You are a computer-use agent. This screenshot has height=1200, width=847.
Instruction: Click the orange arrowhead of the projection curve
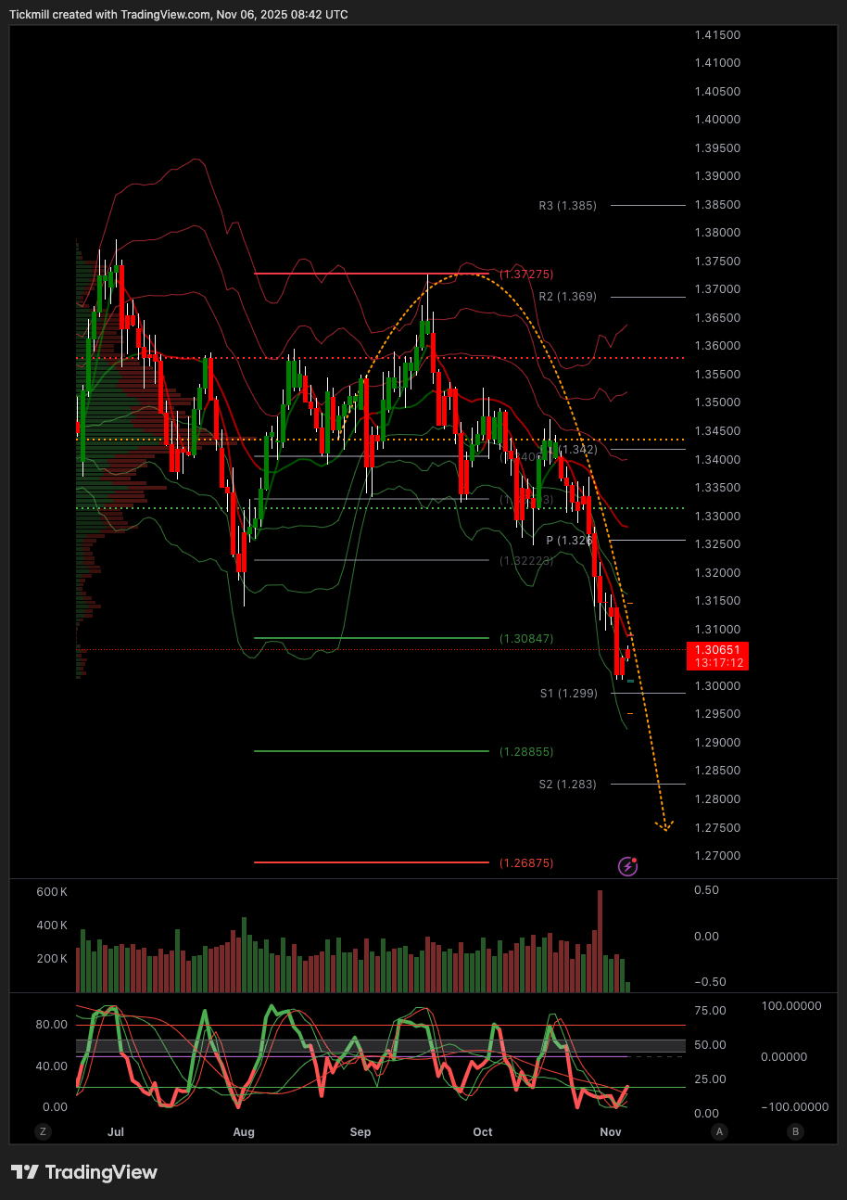[664, 824]
